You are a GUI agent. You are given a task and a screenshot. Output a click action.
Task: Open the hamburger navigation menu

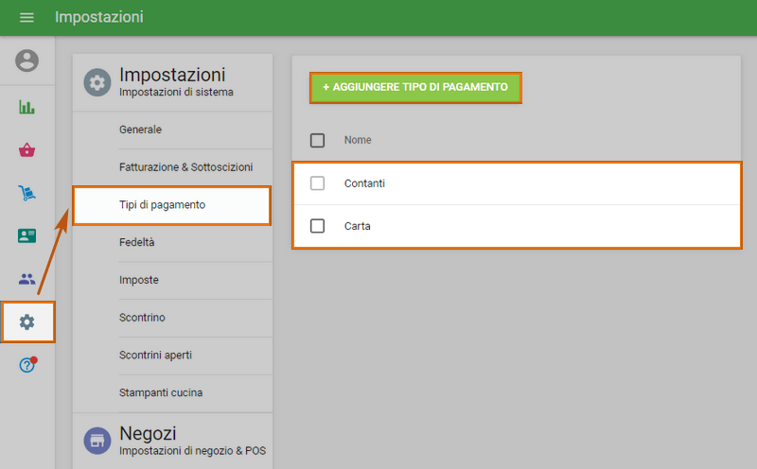[26, 18]
